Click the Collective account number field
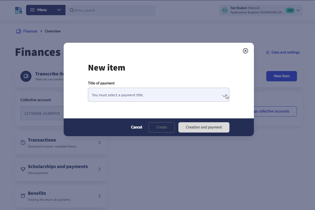The image size is (315, 210). pyautogui.click(x=42, y=113)
